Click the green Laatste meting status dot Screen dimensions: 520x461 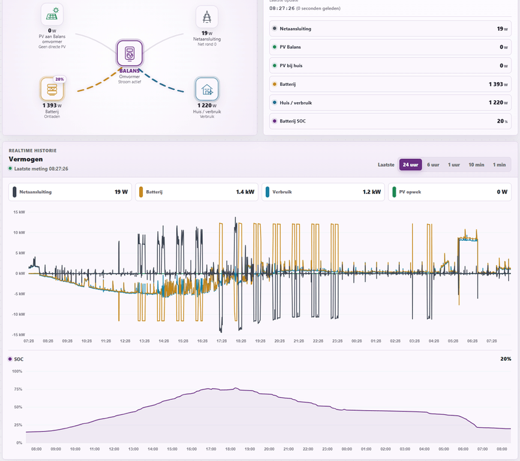(10, 169)
